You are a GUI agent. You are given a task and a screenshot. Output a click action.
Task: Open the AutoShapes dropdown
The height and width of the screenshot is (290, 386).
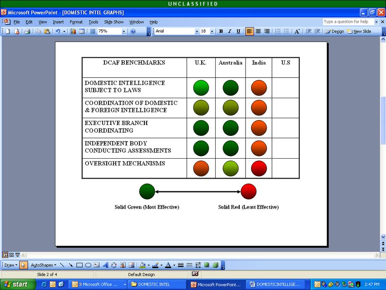tap(43, 265)
